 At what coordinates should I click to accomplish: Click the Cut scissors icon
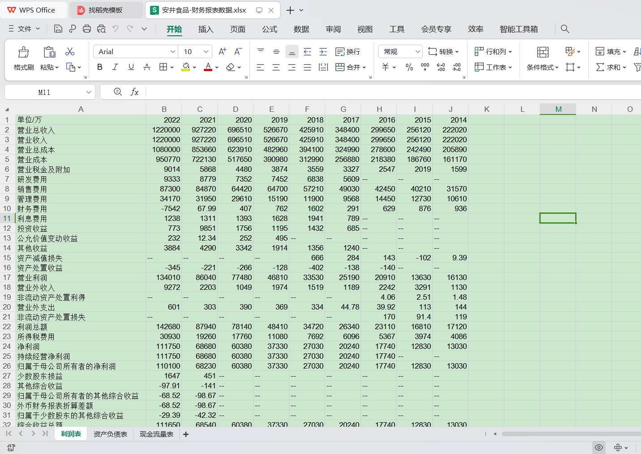[70, 51]
